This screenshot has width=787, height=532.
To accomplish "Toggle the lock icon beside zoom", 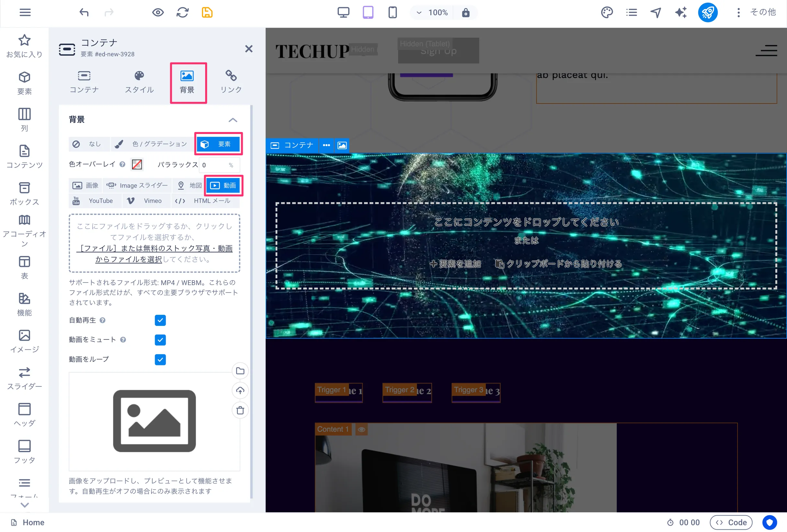I will [466, 13].
